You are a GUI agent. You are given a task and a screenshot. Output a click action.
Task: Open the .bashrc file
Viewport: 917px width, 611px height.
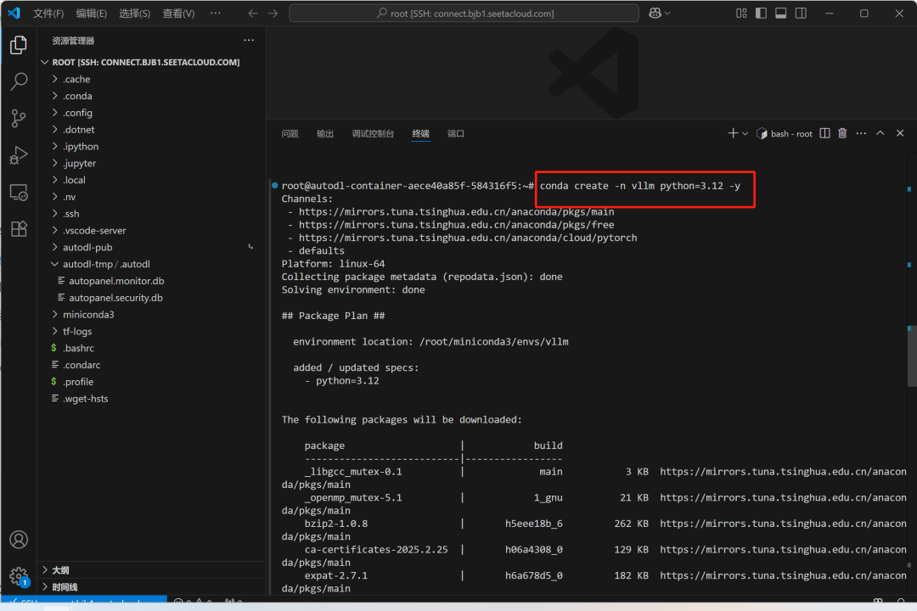pos(152,349)
